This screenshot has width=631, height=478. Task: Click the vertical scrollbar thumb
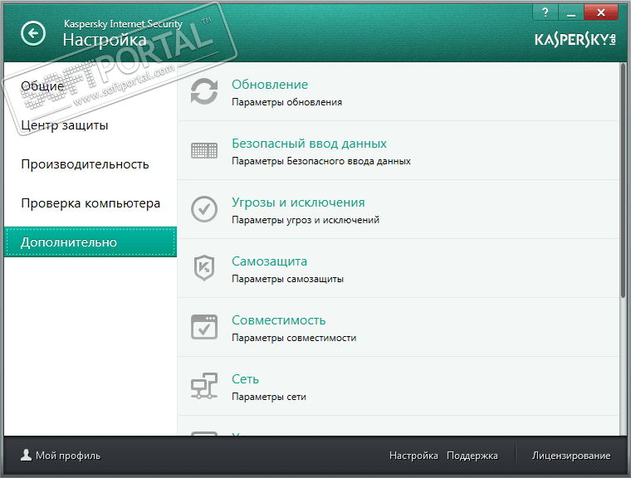[623, 180]
